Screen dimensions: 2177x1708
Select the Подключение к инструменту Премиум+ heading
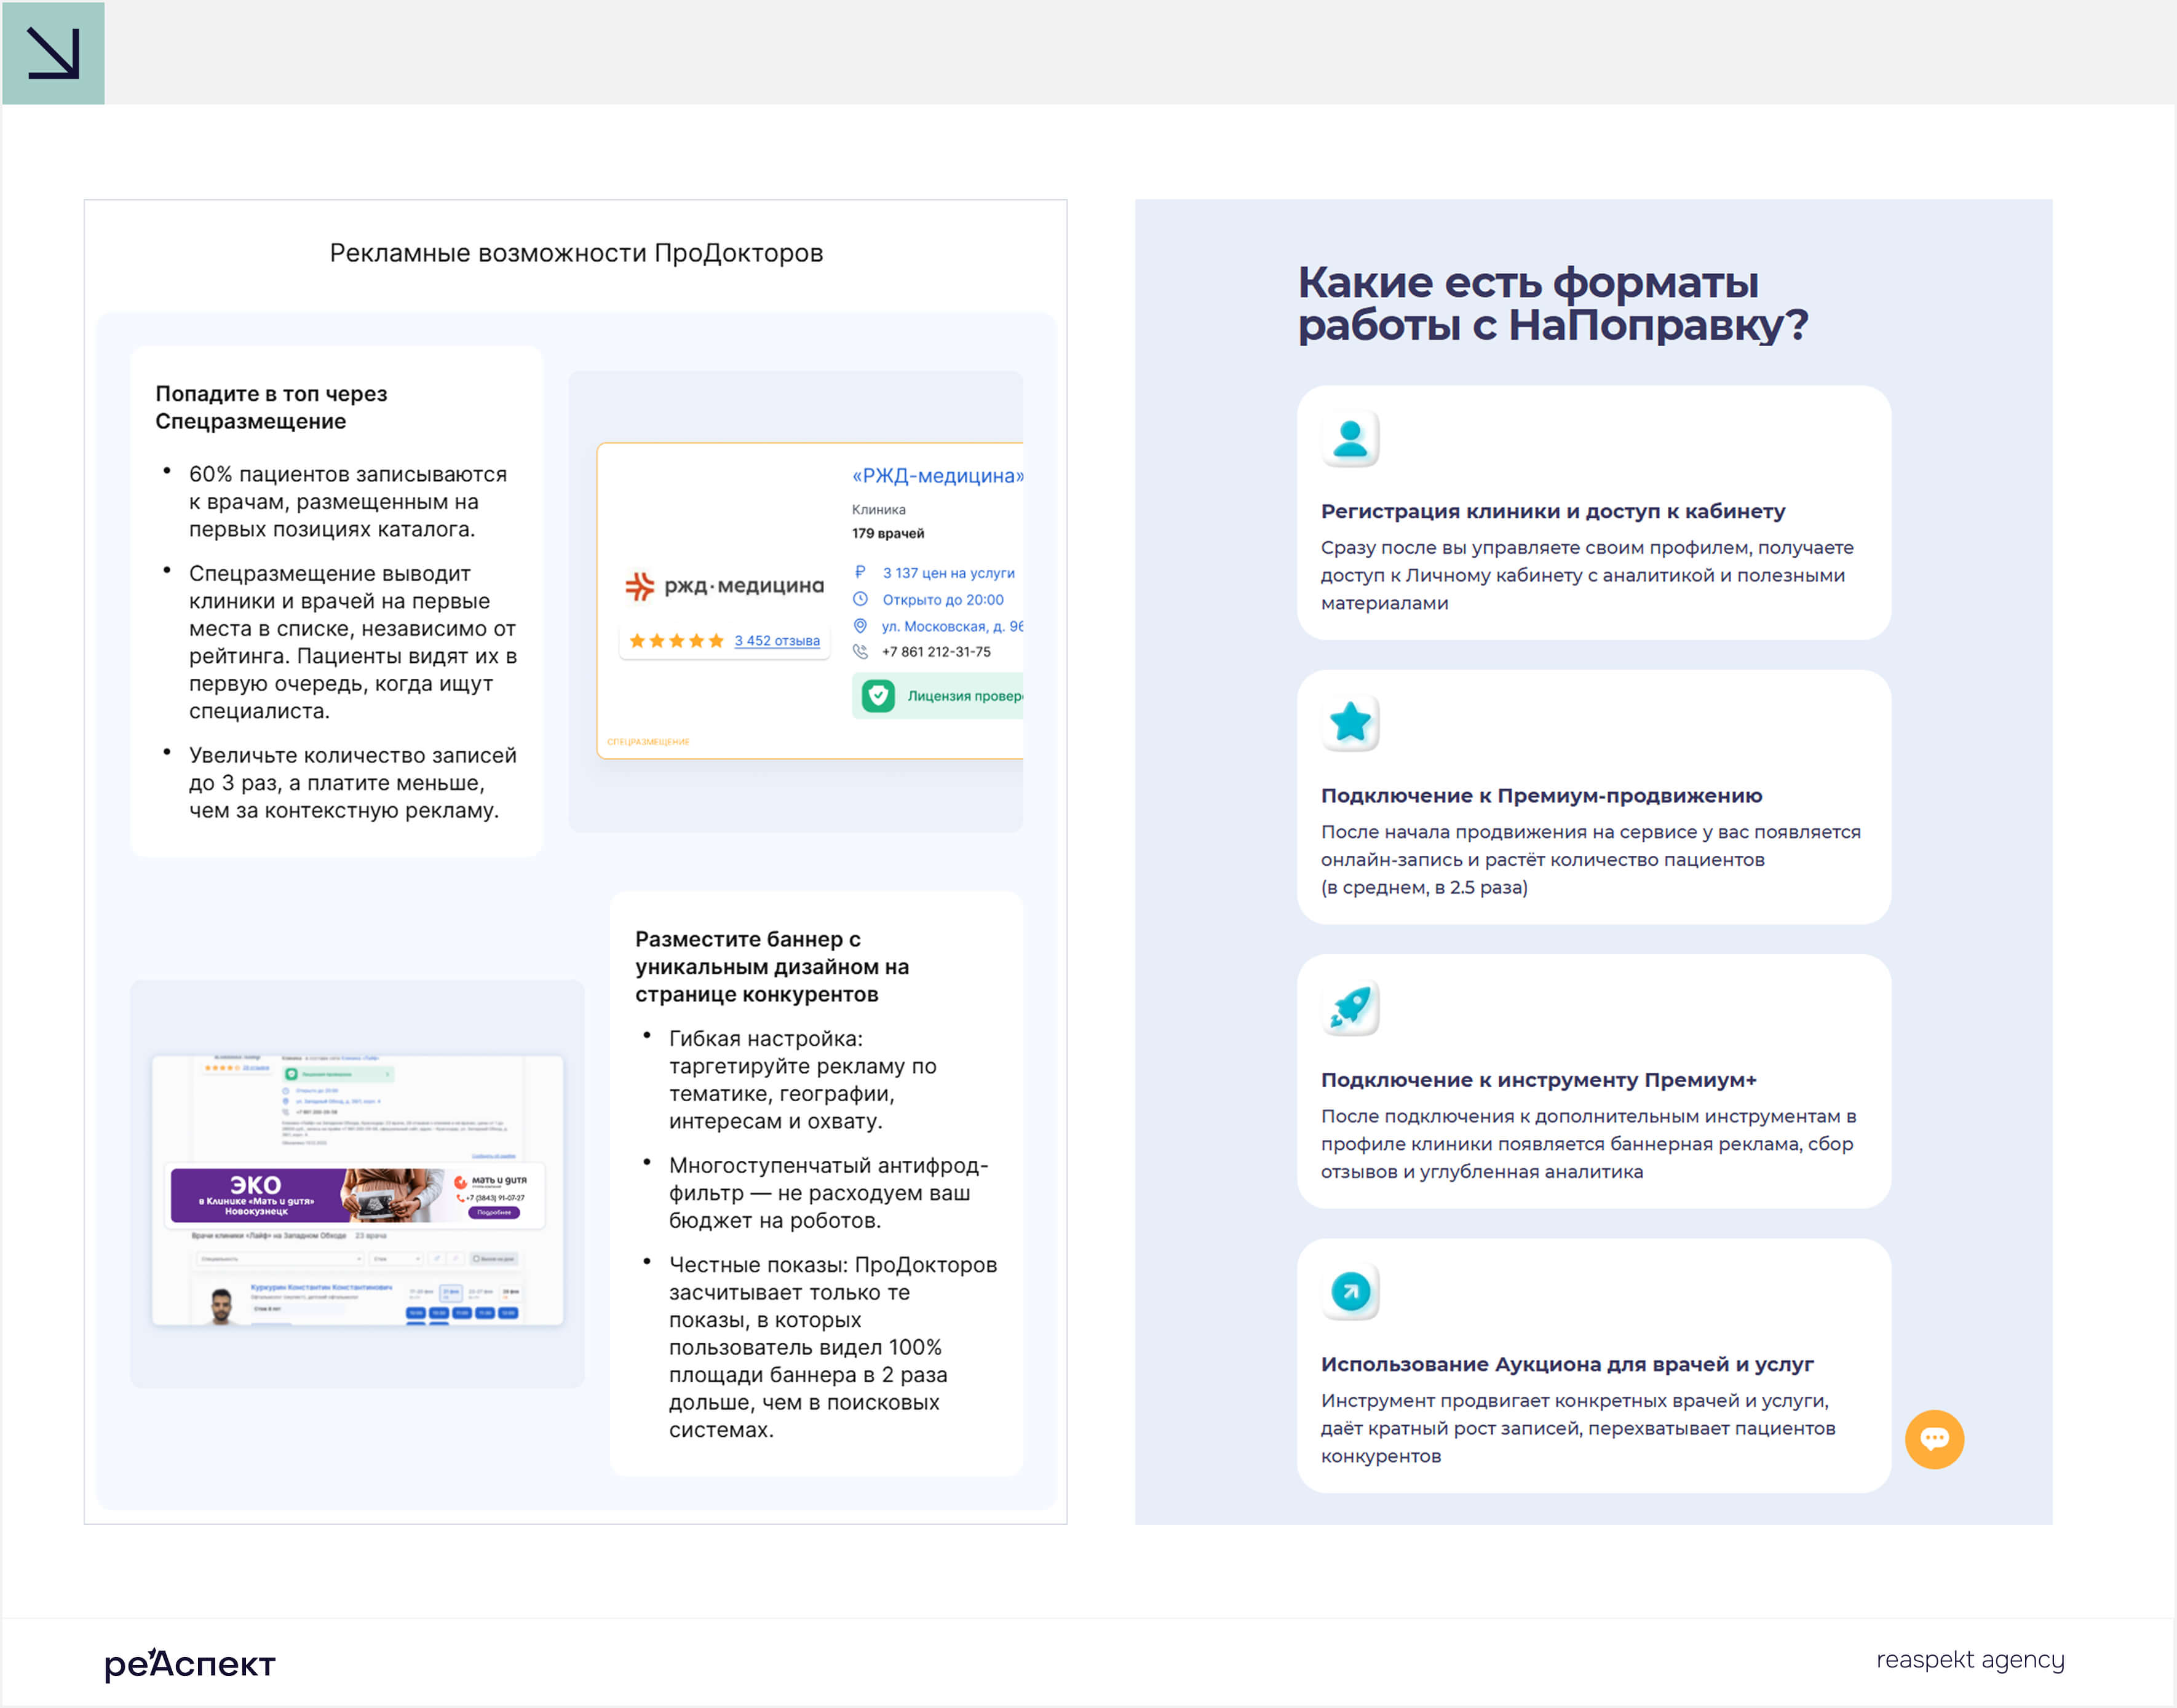[1538, 1080]
